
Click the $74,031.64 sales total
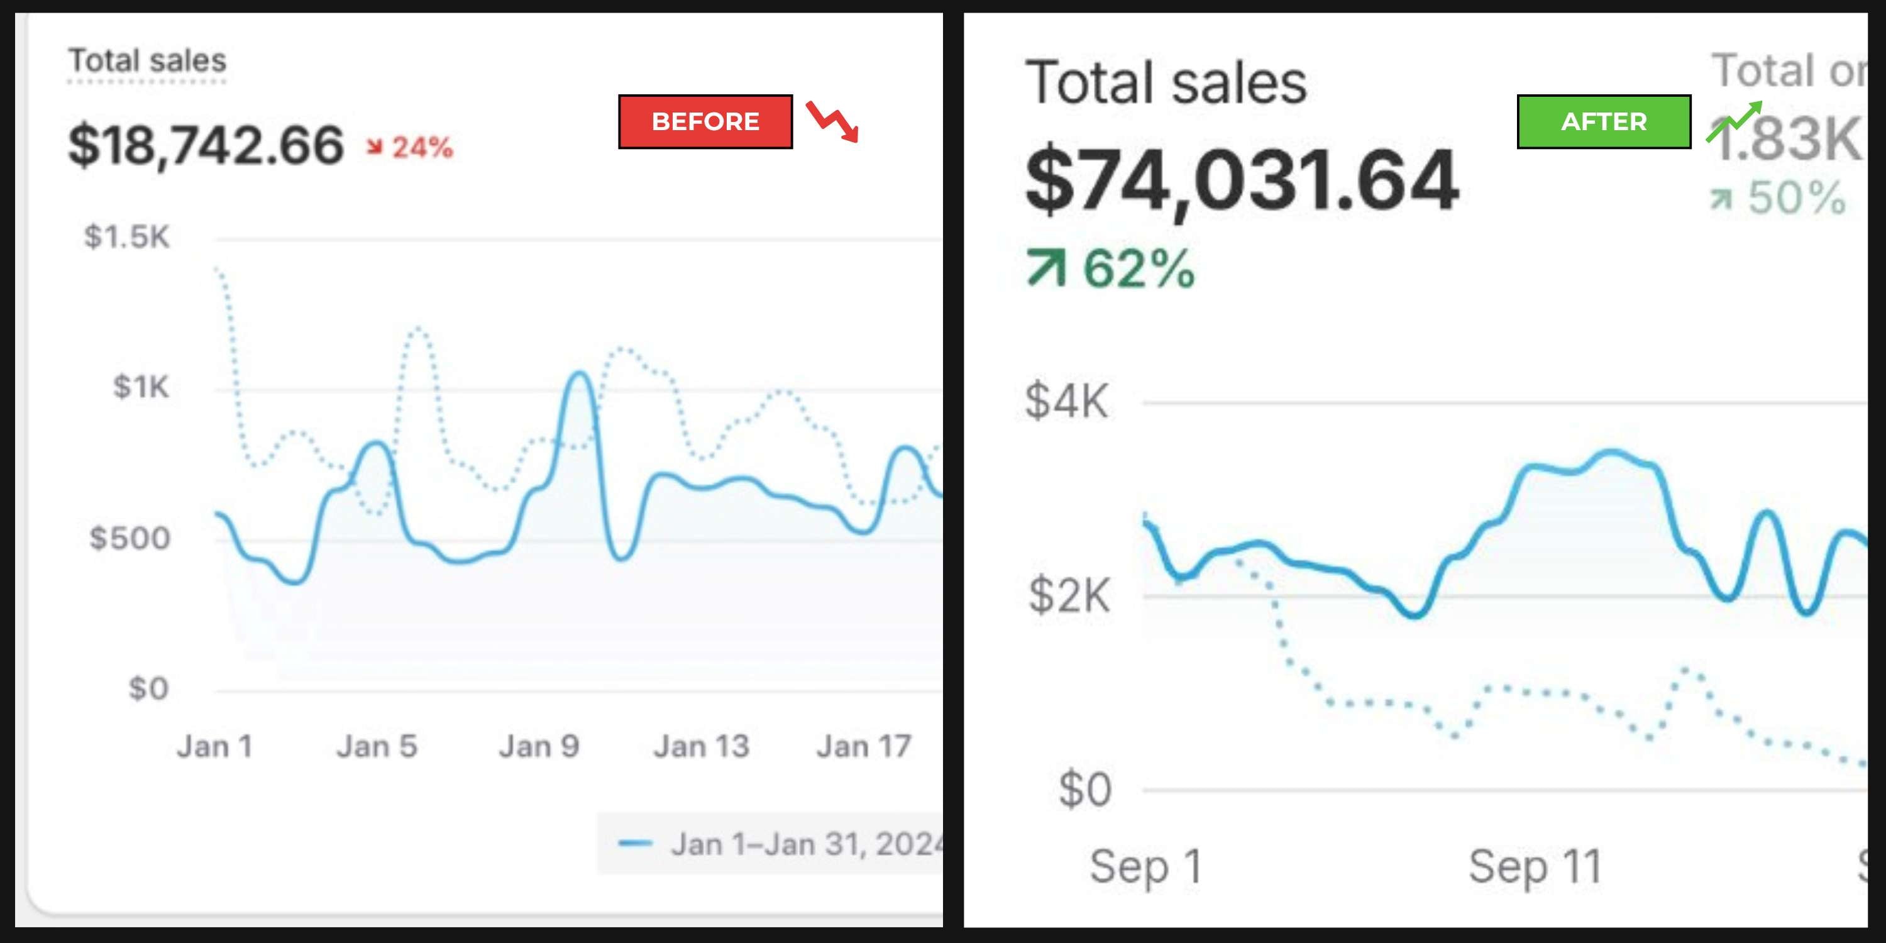click(x=1242, y=180)
